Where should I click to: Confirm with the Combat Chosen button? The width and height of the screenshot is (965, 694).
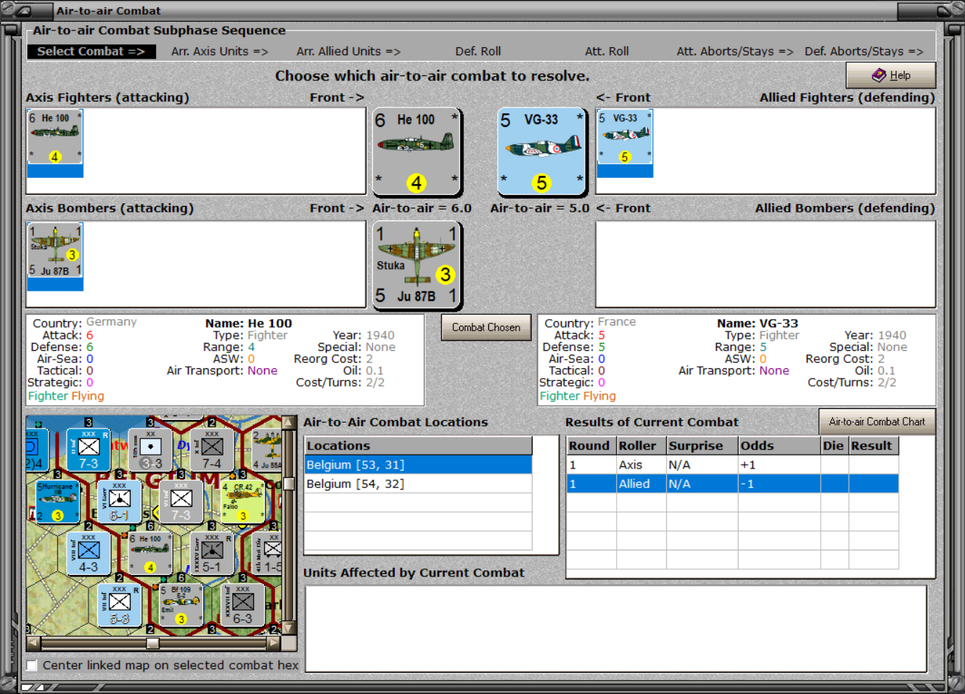click(486, 328)
